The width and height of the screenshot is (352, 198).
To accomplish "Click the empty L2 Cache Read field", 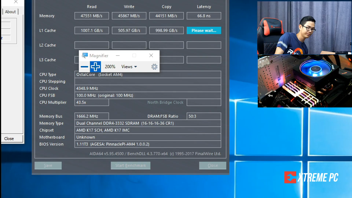I will (92, 45).
